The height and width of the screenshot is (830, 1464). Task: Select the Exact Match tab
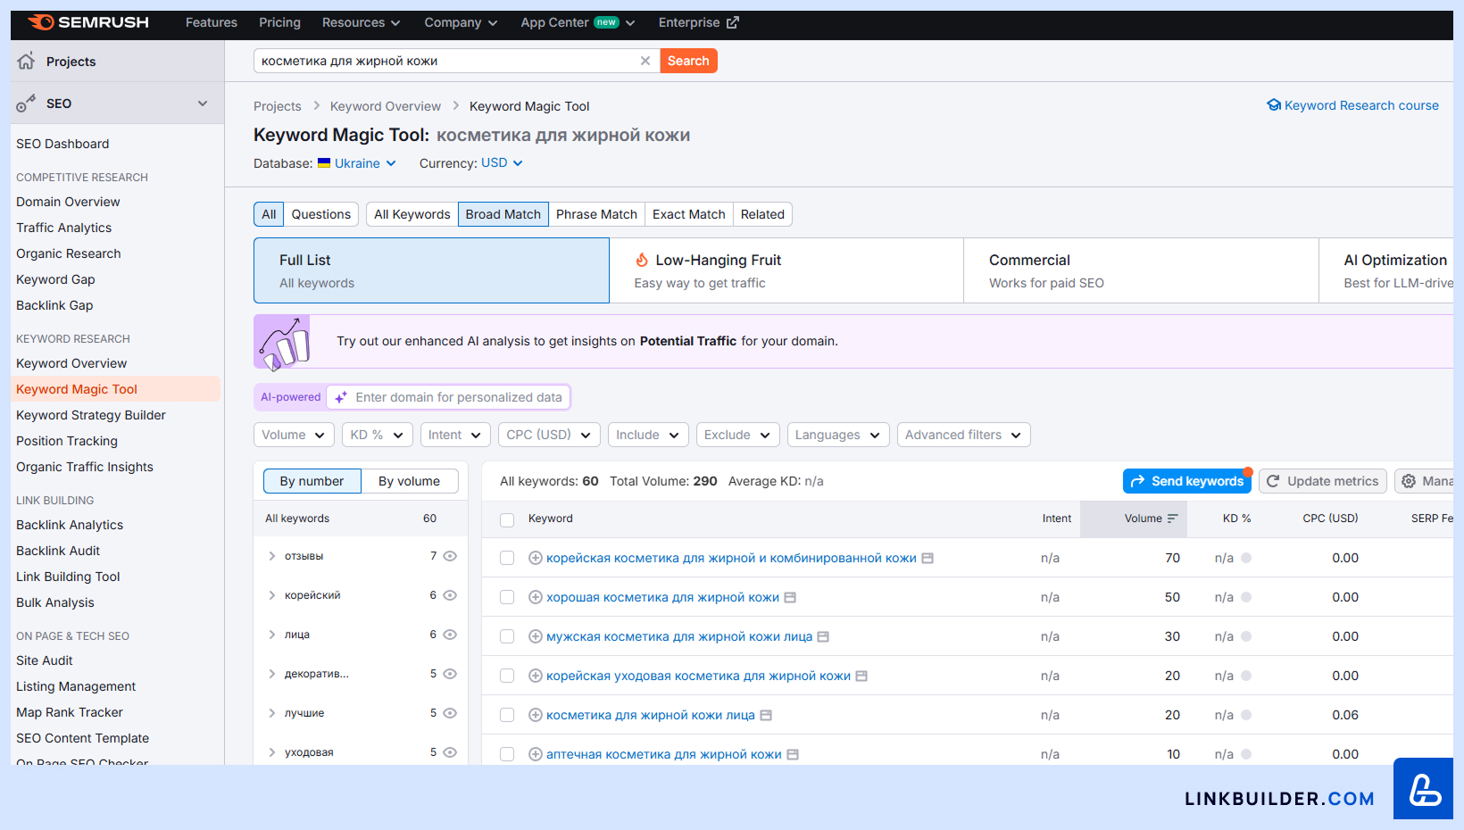point(689,214)
